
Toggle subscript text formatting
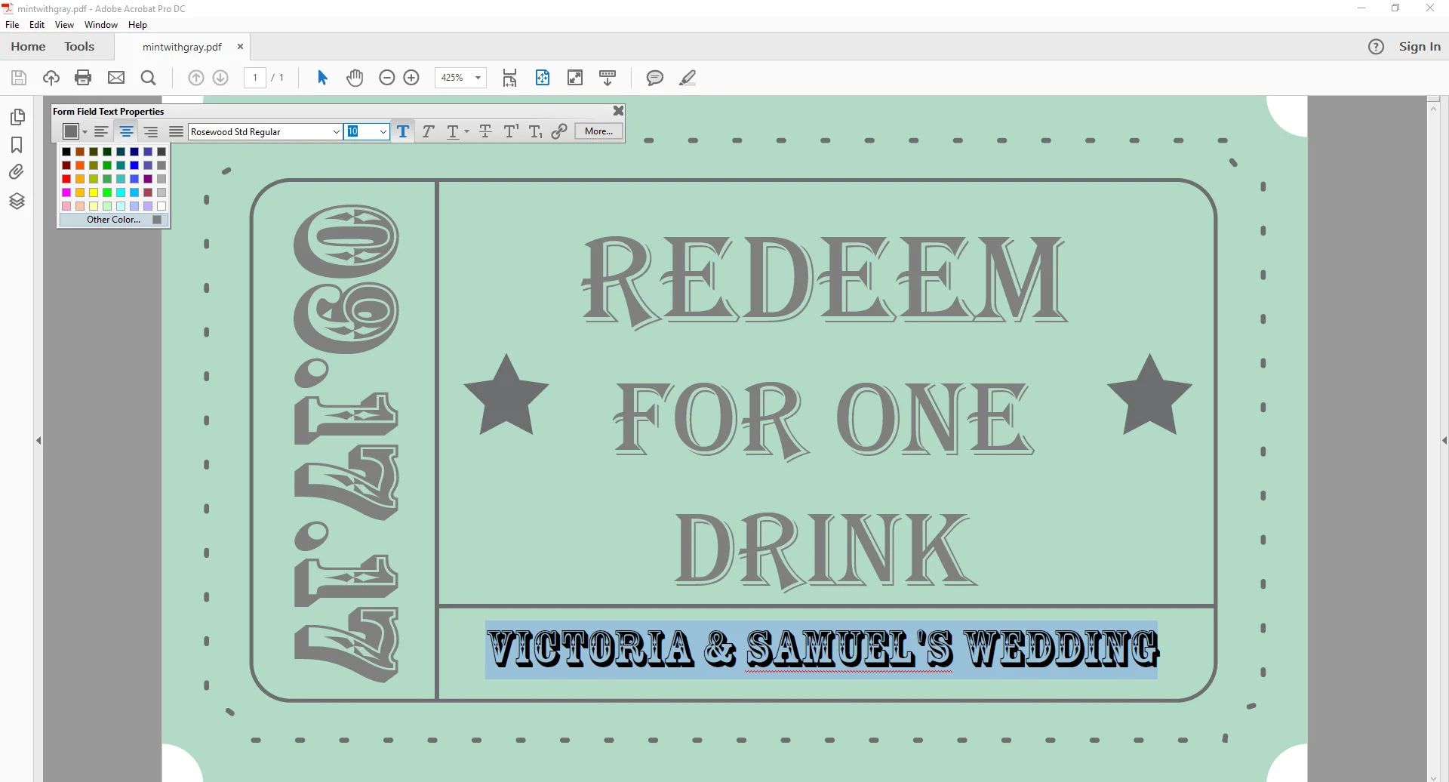[x=536, y=131]
